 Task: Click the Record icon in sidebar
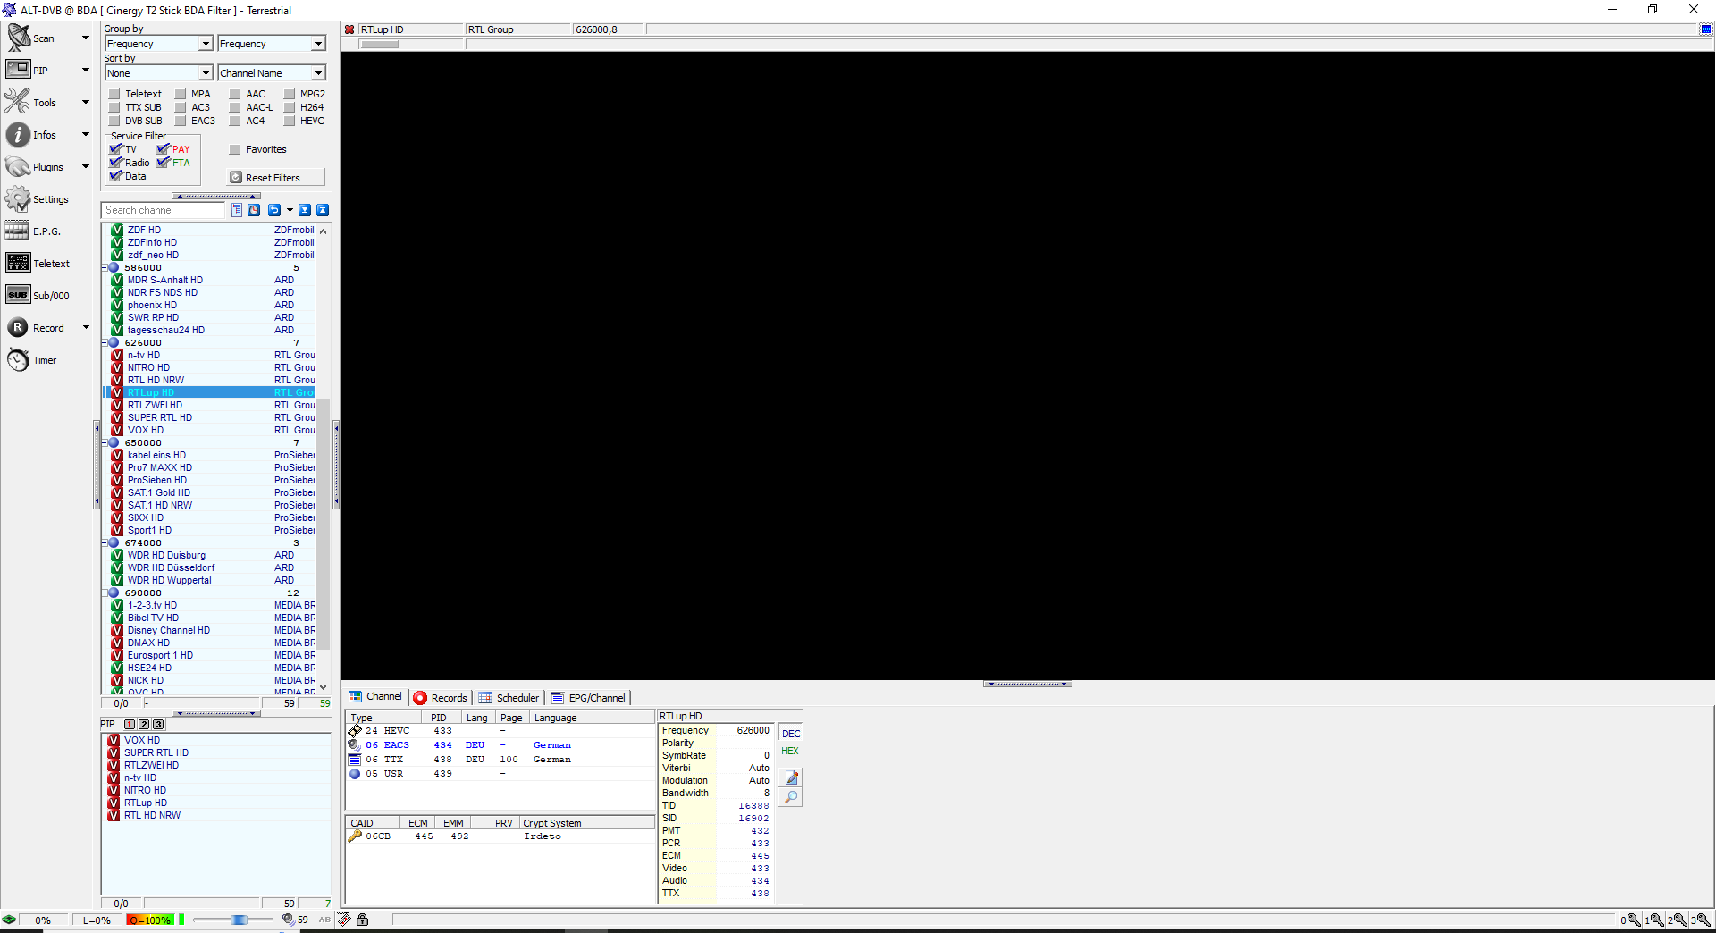pos(18,328)
